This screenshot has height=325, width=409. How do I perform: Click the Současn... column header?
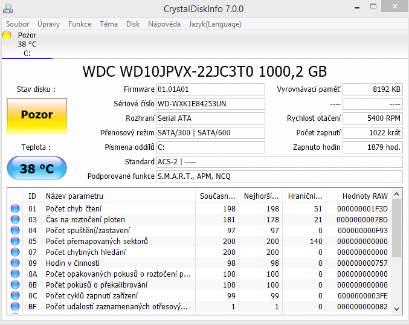pyautogui.click(x=217, y=196)
